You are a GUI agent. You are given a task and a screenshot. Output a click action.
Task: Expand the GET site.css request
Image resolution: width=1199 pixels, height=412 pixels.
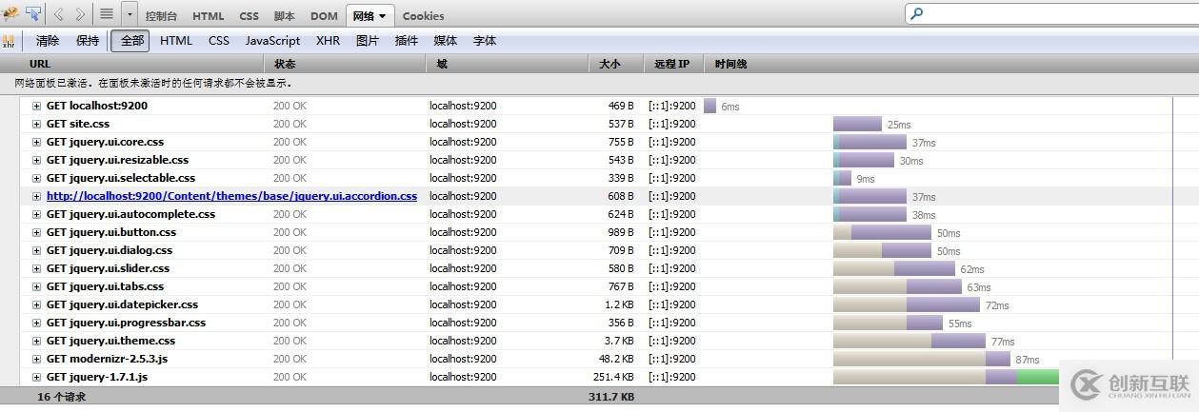(37, 124)
